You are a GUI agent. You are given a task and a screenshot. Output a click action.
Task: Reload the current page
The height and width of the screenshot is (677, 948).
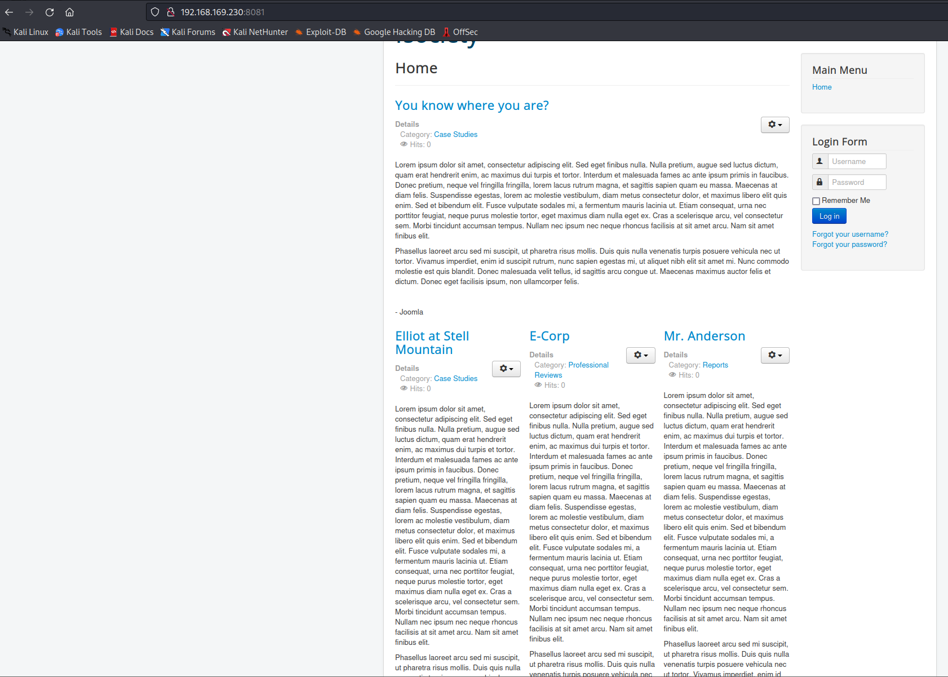click(50, 12)
